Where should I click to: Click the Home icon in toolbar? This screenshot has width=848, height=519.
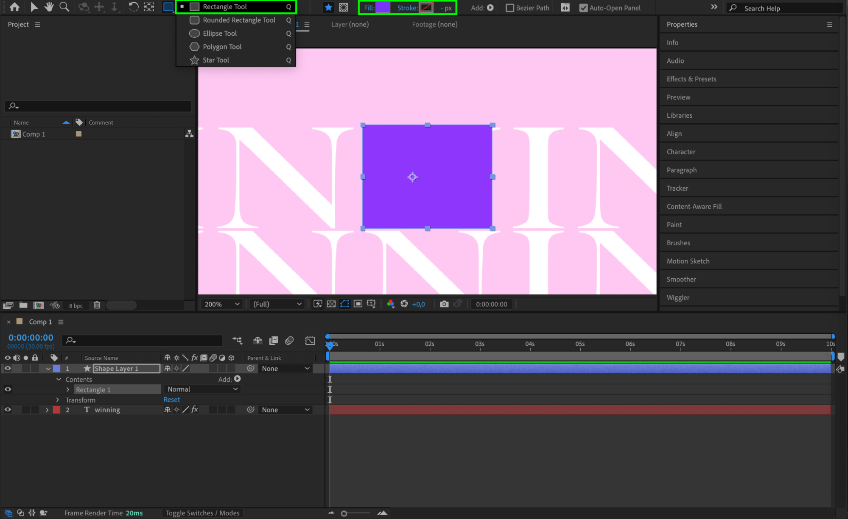(14, 7)
